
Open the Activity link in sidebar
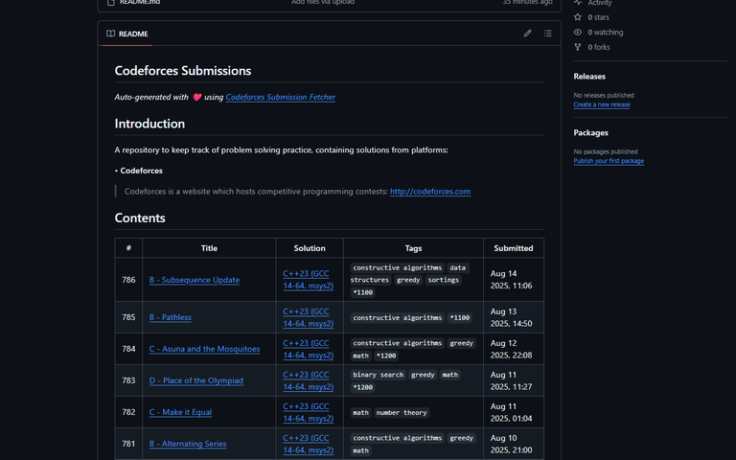tap(599, 3)
